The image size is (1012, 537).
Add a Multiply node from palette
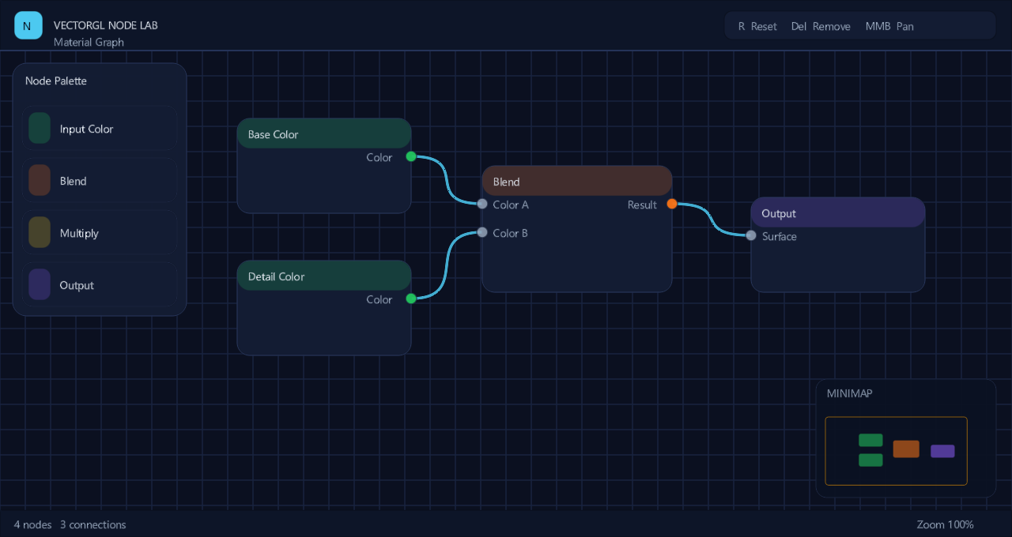(100, 232)
